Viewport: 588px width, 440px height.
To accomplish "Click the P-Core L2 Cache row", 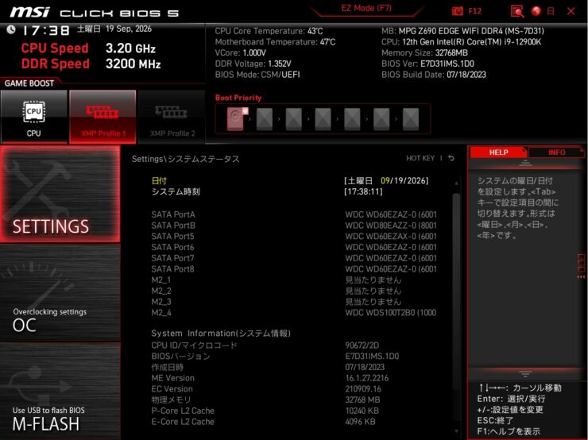I will 294,411.
